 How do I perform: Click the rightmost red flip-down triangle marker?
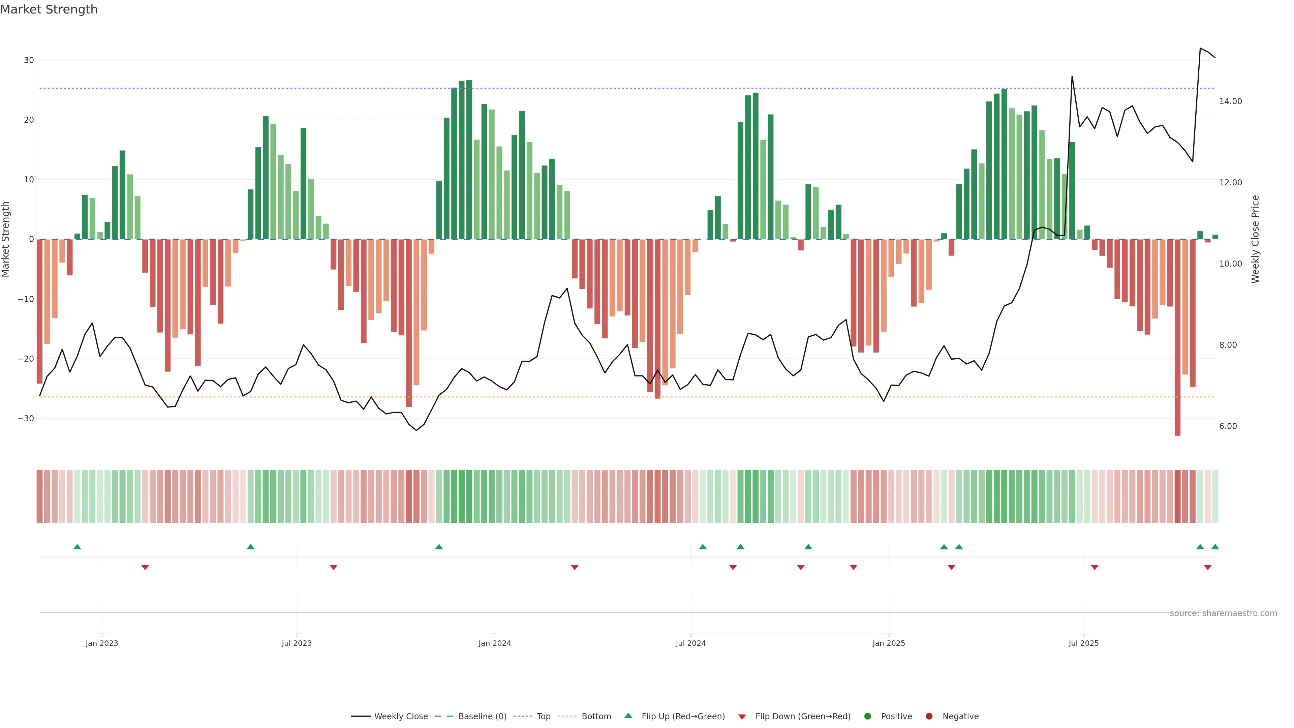(1208, 567)
